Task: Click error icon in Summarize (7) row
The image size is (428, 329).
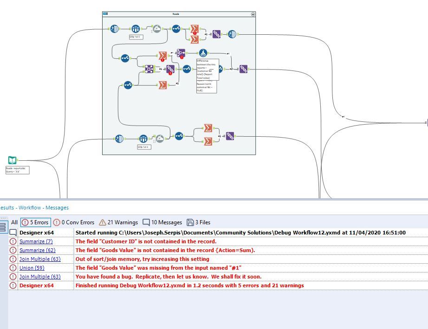Action: click(x=13, y=241)
